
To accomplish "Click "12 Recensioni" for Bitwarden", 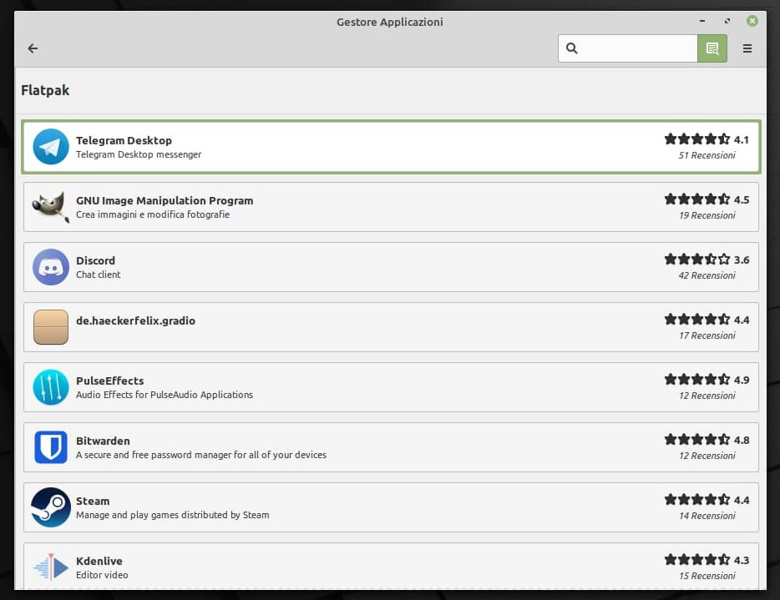I will (x=707, y=456).
